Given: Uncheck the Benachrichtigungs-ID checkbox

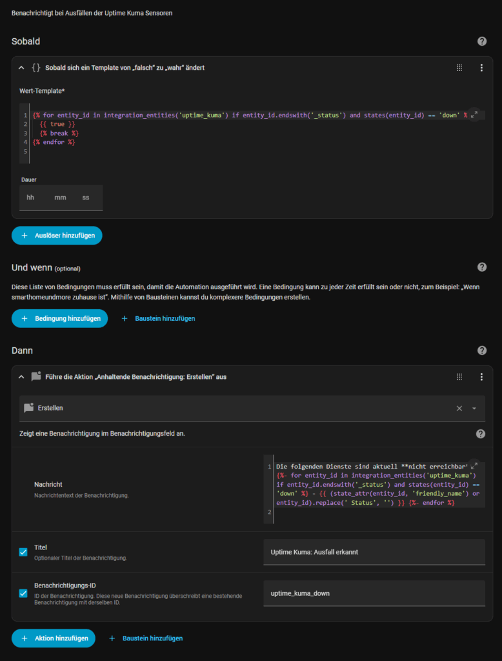Looking at the screenshot, I should coord(23,593).
